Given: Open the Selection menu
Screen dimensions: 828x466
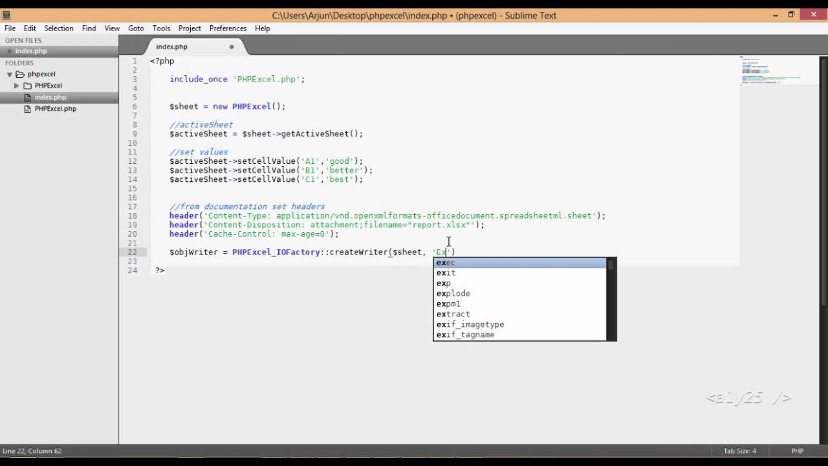Looking at the screenshot, I should coord(59,28).
